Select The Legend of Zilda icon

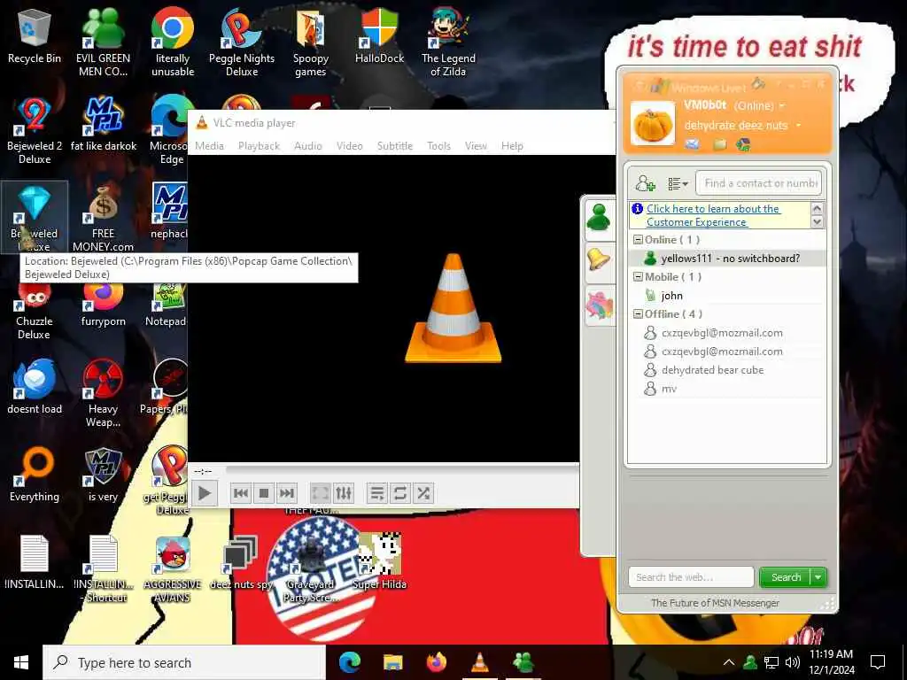448,42
